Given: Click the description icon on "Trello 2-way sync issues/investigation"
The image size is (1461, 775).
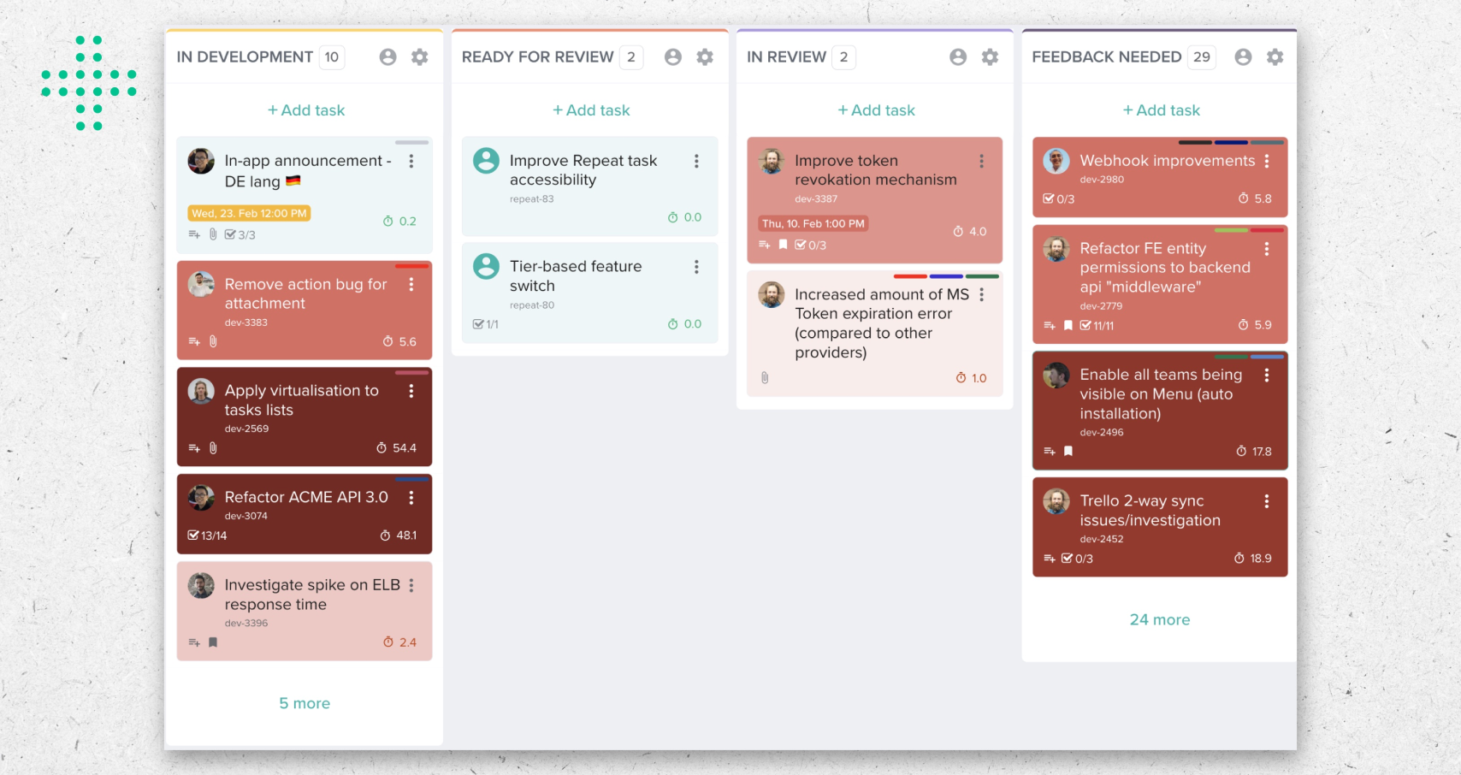Looking at the screenshot, I should pyautogui.click(x=1050, y=559).
